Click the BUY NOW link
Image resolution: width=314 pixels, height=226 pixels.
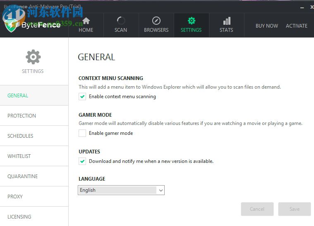click(267, 26)
